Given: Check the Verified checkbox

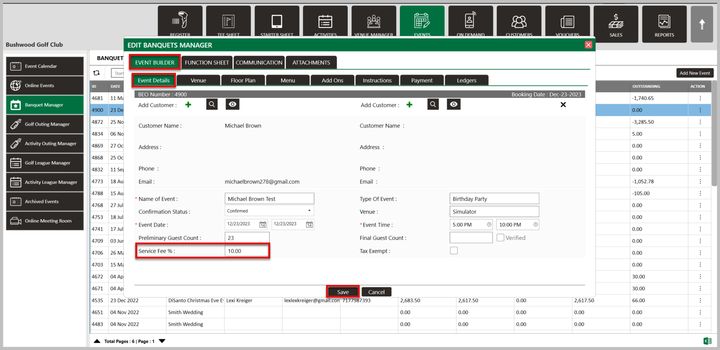Looking at the screenshot, I should [500, 238].
